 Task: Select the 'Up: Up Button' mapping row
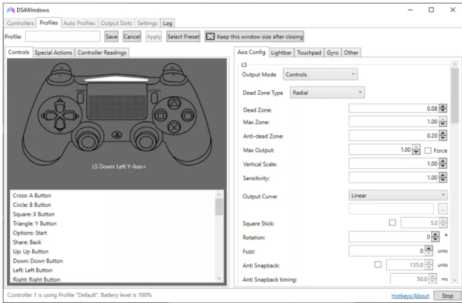(x=113, y=252)
